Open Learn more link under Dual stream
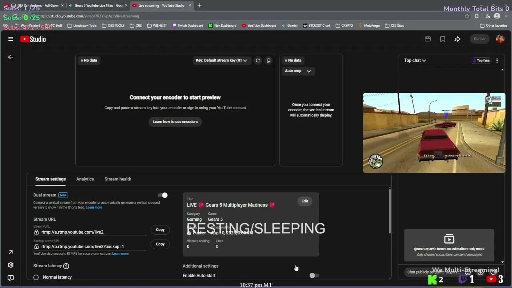This screenshot has width=512, height=288. (94, 208)
